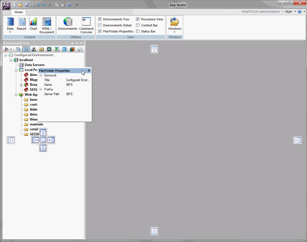Enable the Status Bar checkbox

(x=138, y=31)
